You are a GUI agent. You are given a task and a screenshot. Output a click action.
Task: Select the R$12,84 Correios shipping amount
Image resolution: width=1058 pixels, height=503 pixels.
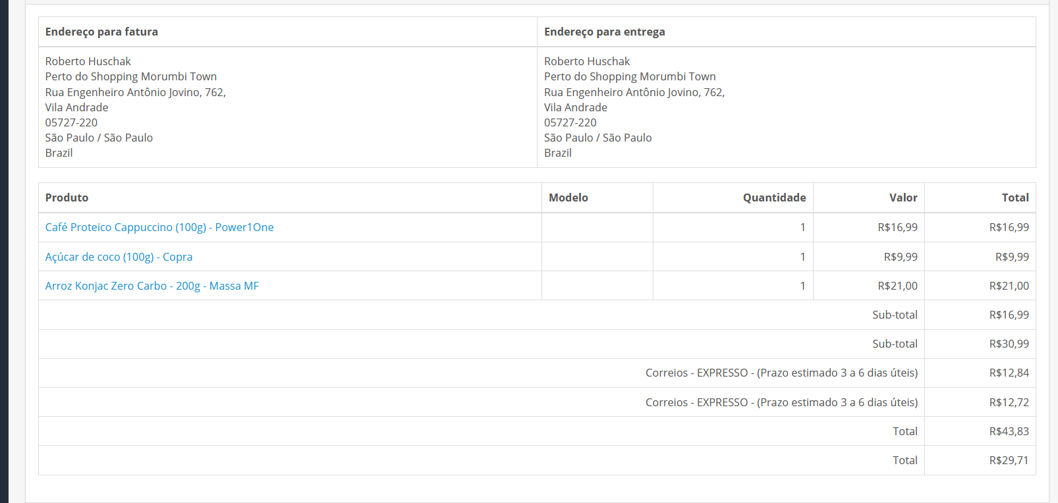[1009, 373]
